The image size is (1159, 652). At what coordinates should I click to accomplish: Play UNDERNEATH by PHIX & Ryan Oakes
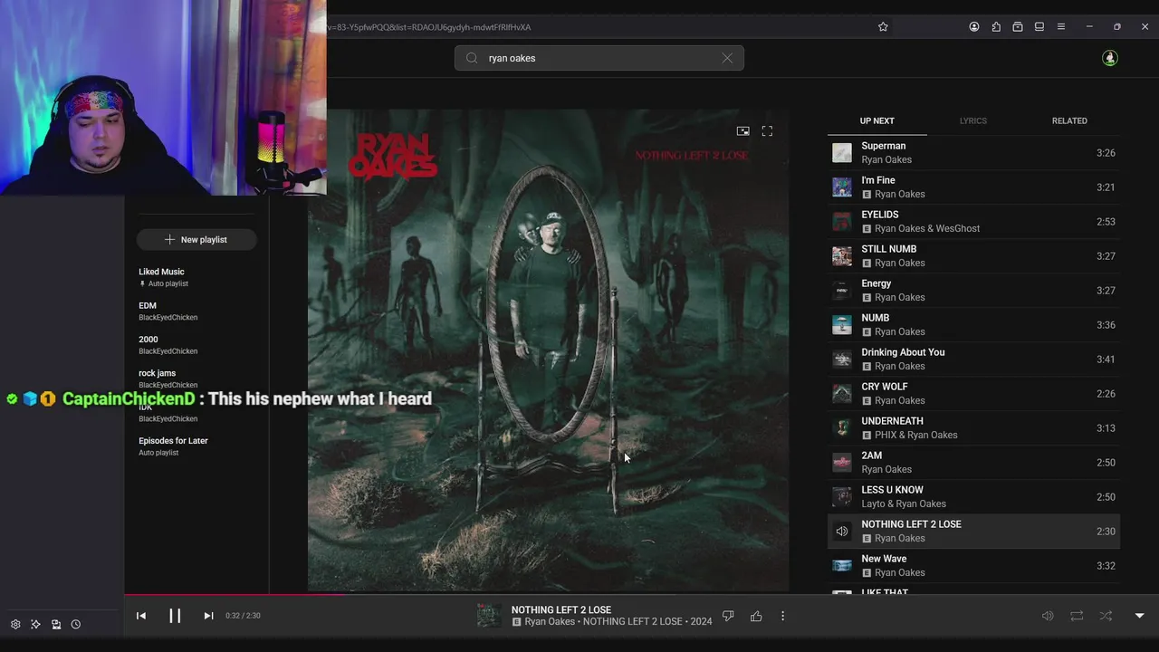pos(973,428)
